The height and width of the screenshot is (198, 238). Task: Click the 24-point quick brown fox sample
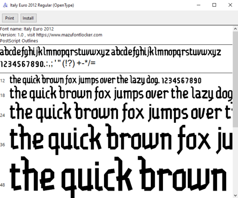click(121, 113)
